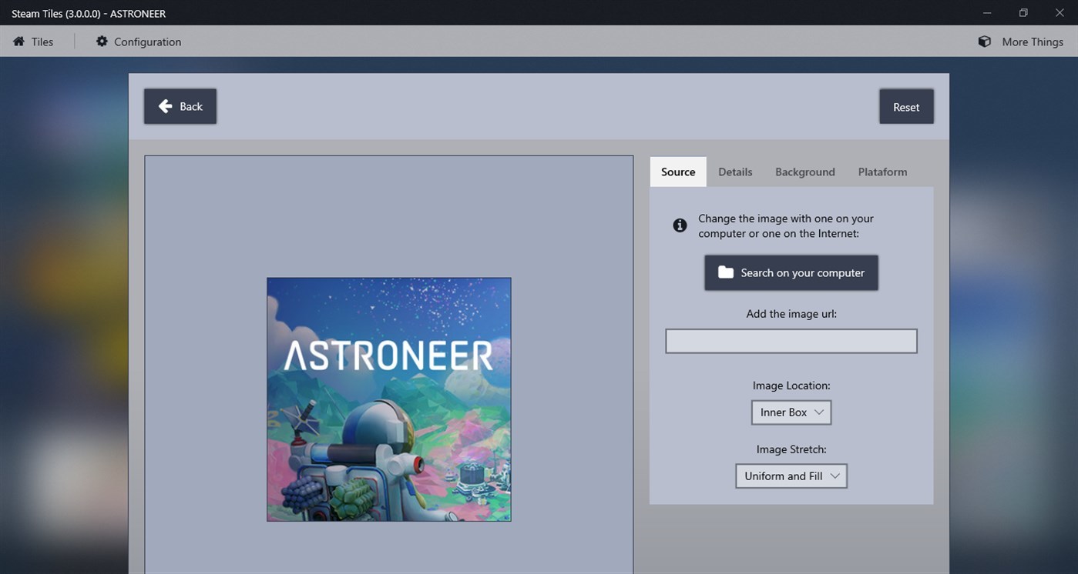Viewport: 1078px width, 574px height.
Task: Open the Plataform tab
Action: [x=882, y=172]
